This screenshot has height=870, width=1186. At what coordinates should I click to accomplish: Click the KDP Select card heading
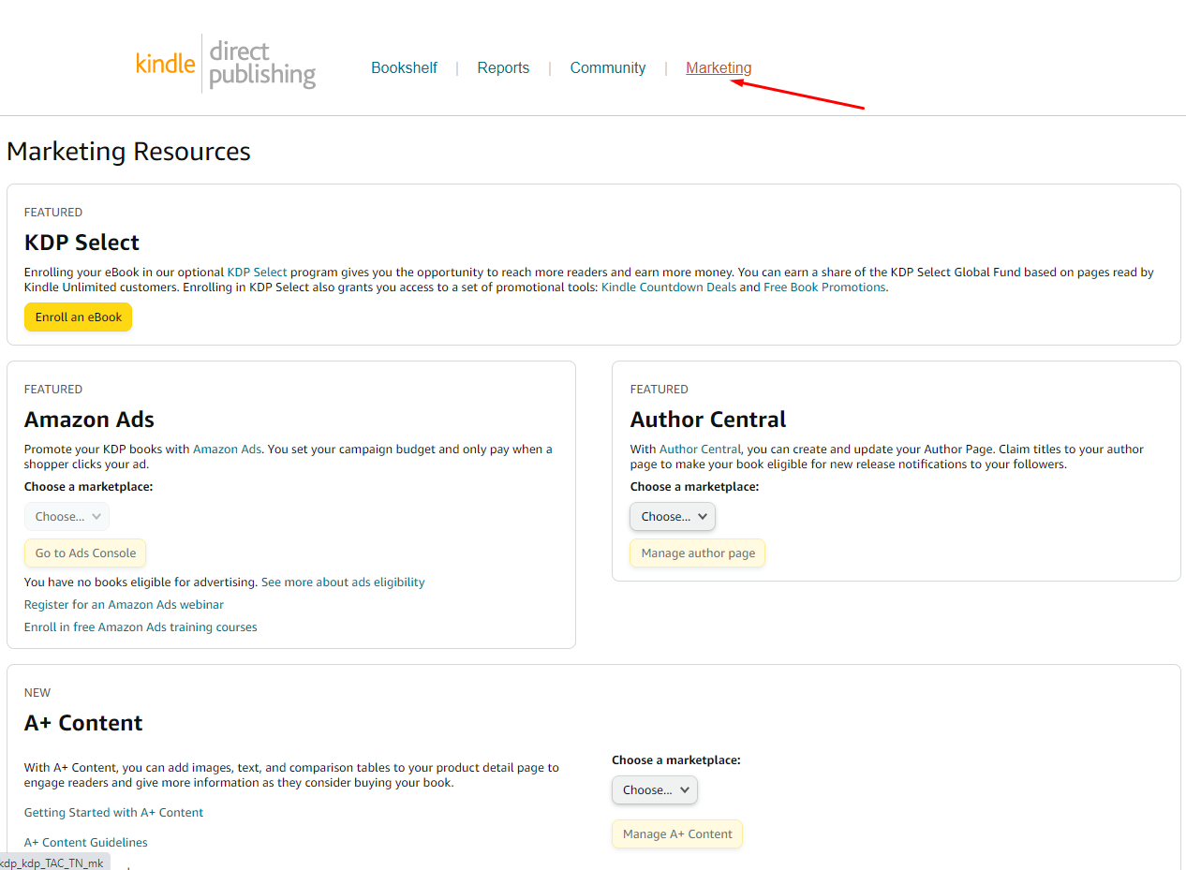tap(82, 243)
